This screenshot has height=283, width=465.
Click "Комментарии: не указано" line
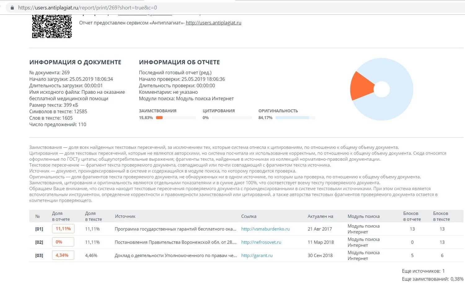pyautogui.click(x=168, y=92)
